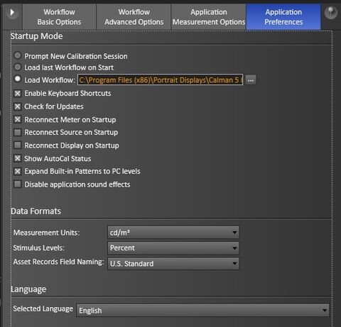Expand Asset Records Field Naming dropdown
This screenshot has height=327, width=341.
coord(173,263)
